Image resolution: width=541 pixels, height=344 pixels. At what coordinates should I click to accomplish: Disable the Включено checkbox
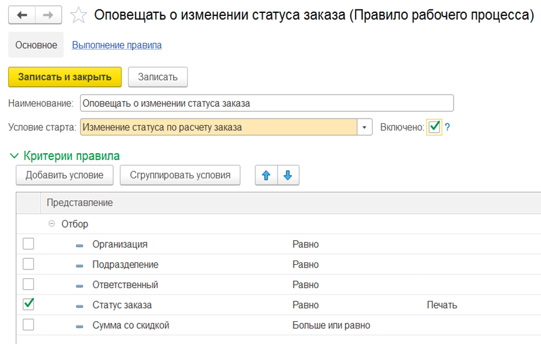[x=434, y=127]
